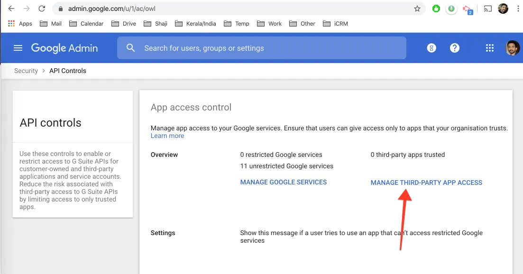Click the green extension icon
The width and height of the screenshot is (523, 274).
coord(436,9)
